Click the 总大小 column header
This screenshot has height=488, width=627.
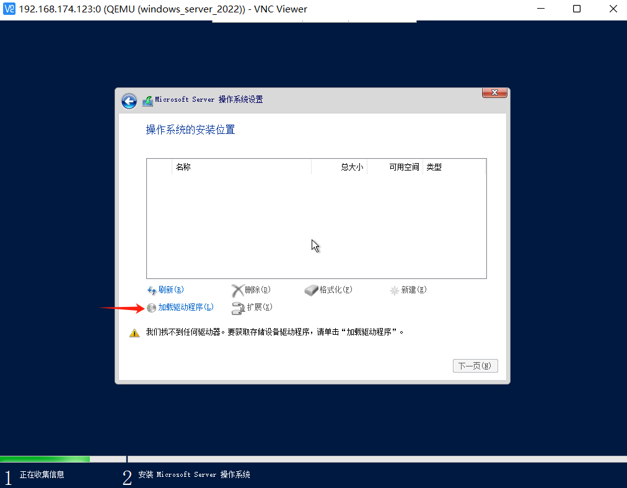339,167
